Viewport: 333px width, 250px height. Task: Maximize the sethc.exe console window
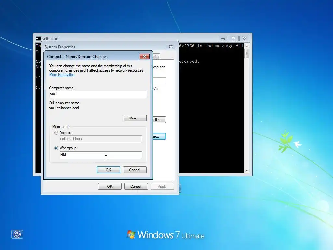coord(233,39)
